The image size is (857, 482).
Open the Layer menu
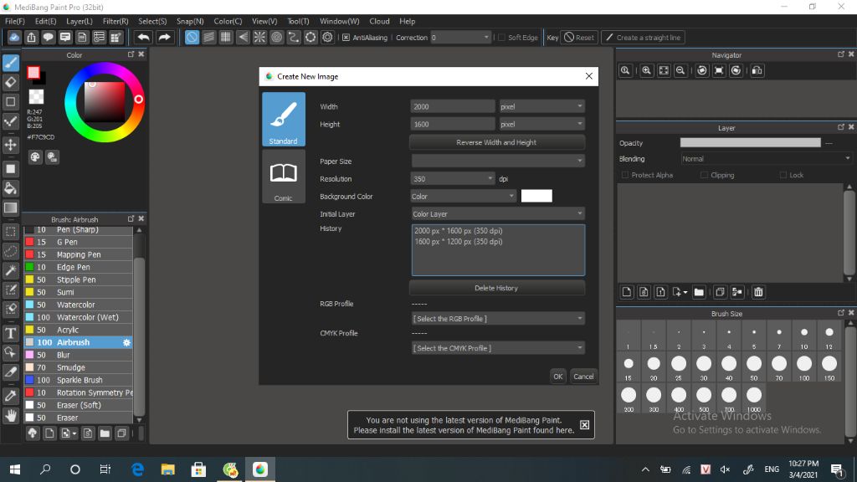pos(80,21)
